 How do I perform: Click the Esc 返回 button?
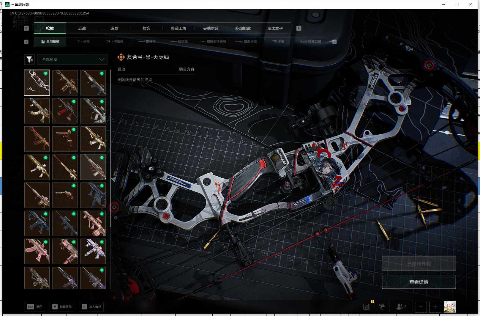(34, 306)
